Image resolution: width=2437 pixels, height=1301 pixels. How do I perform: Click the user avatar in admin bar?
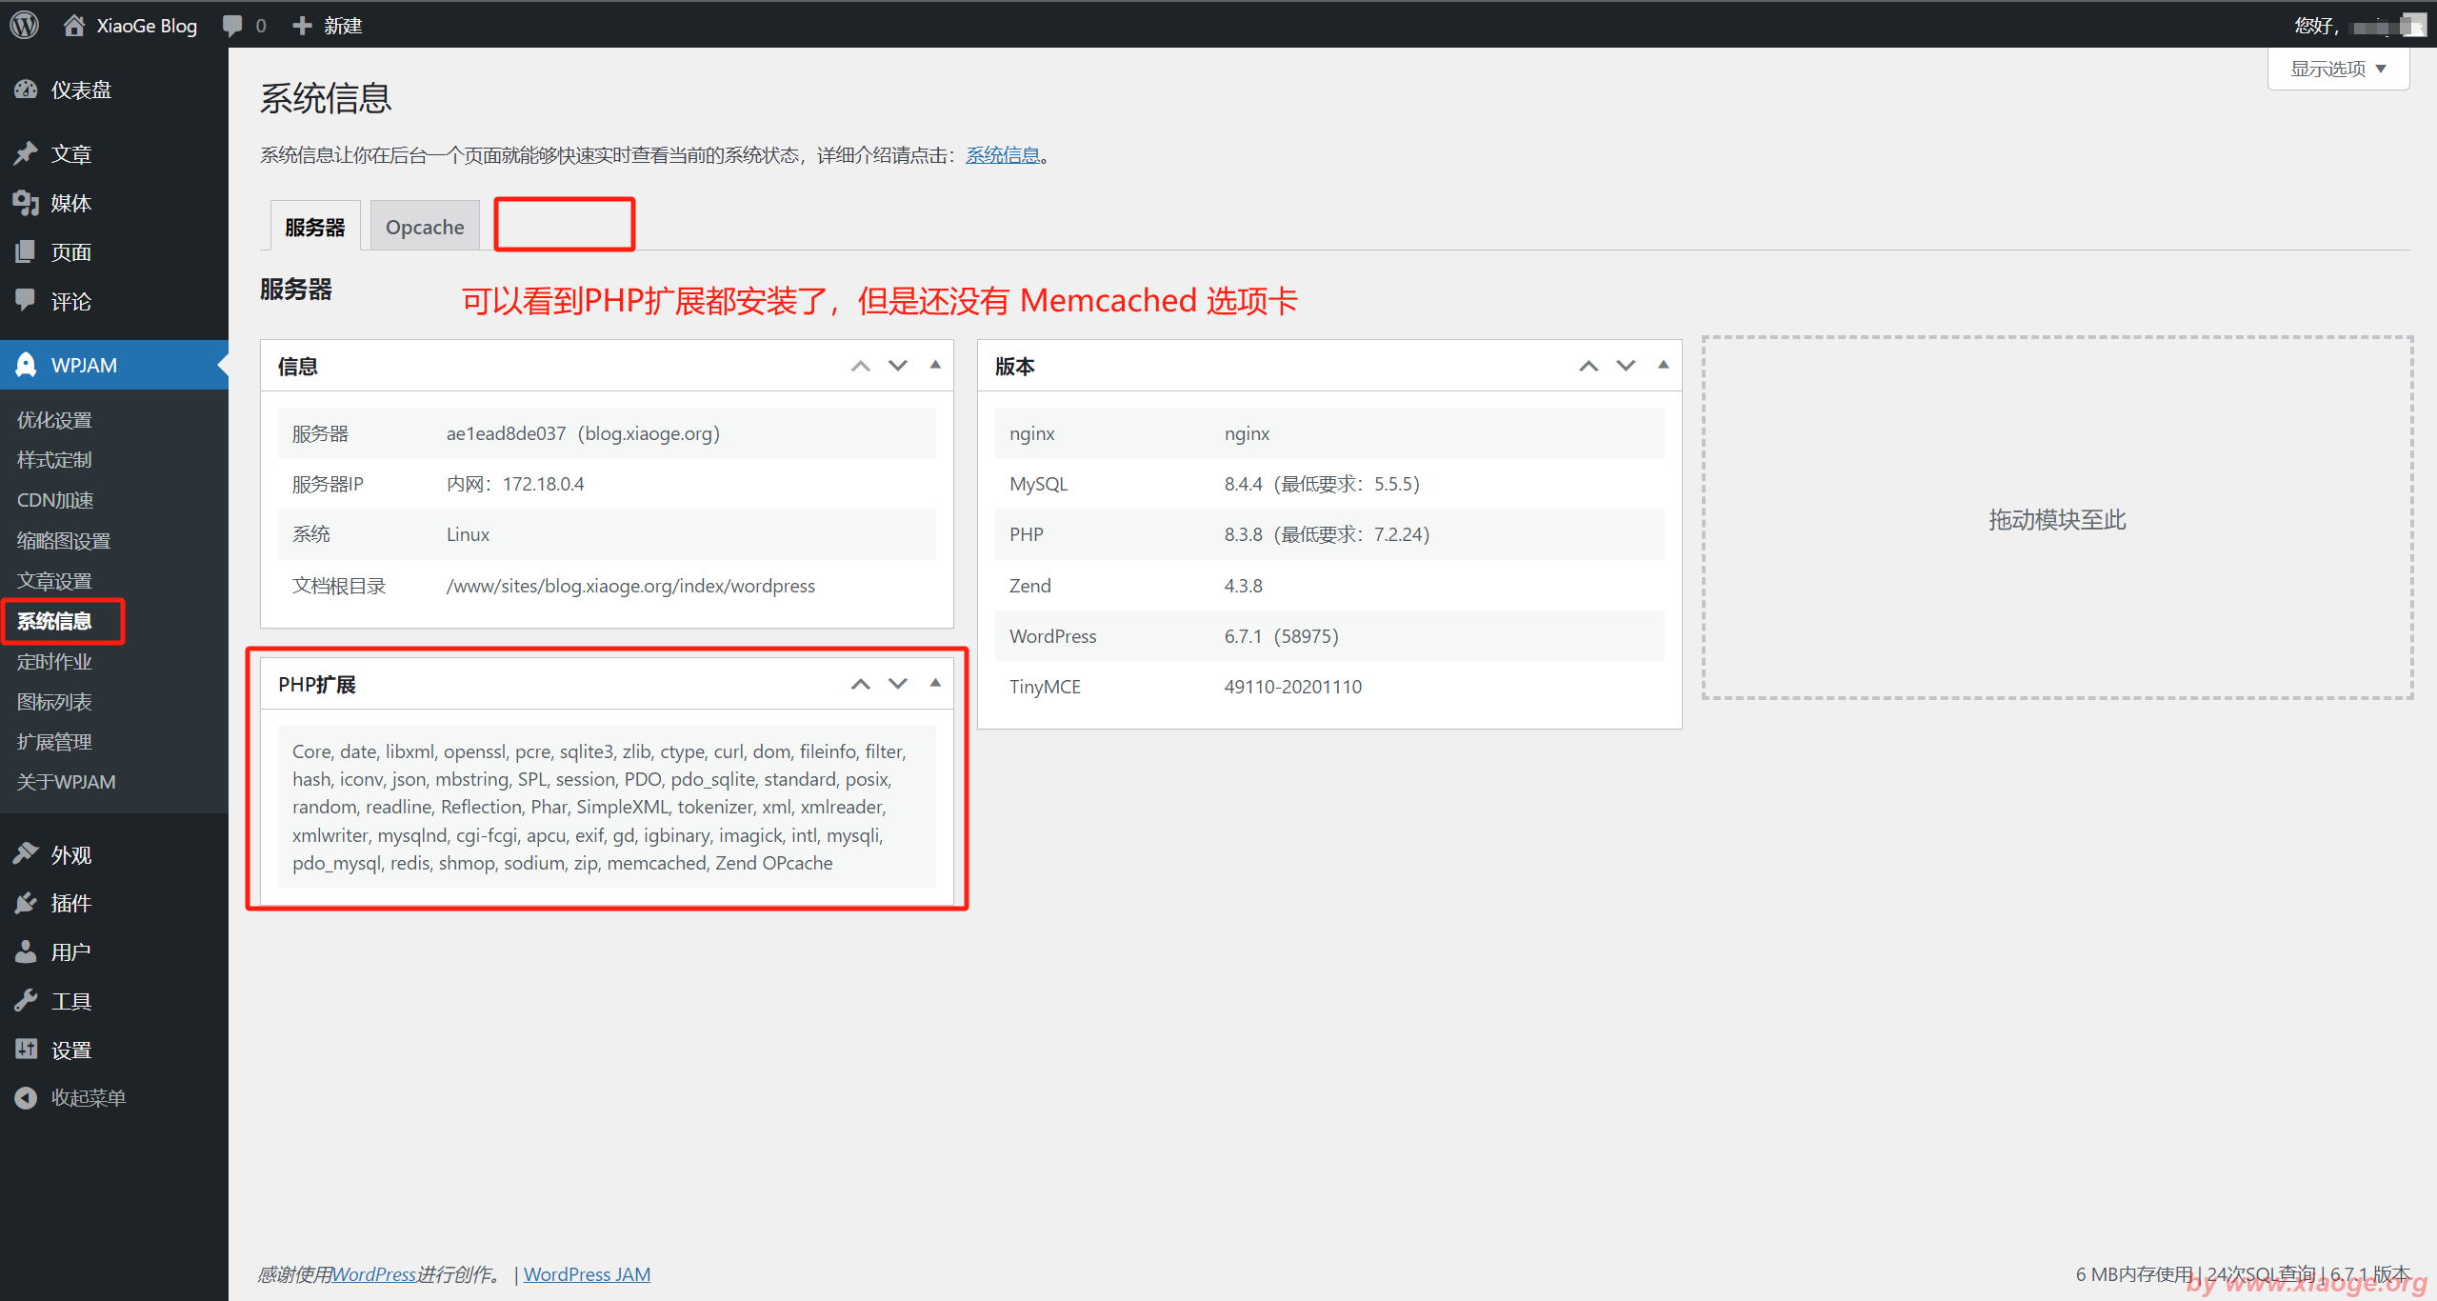point(2413,25)
